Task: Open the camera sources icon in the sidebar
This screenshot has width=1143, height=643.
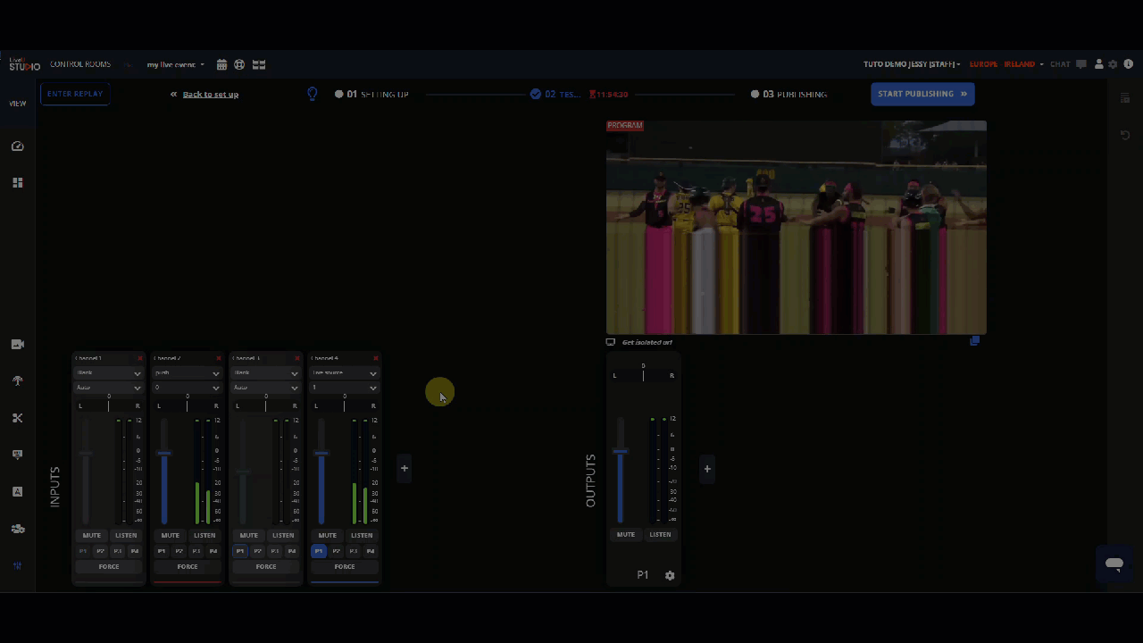Action: [17, 345]
